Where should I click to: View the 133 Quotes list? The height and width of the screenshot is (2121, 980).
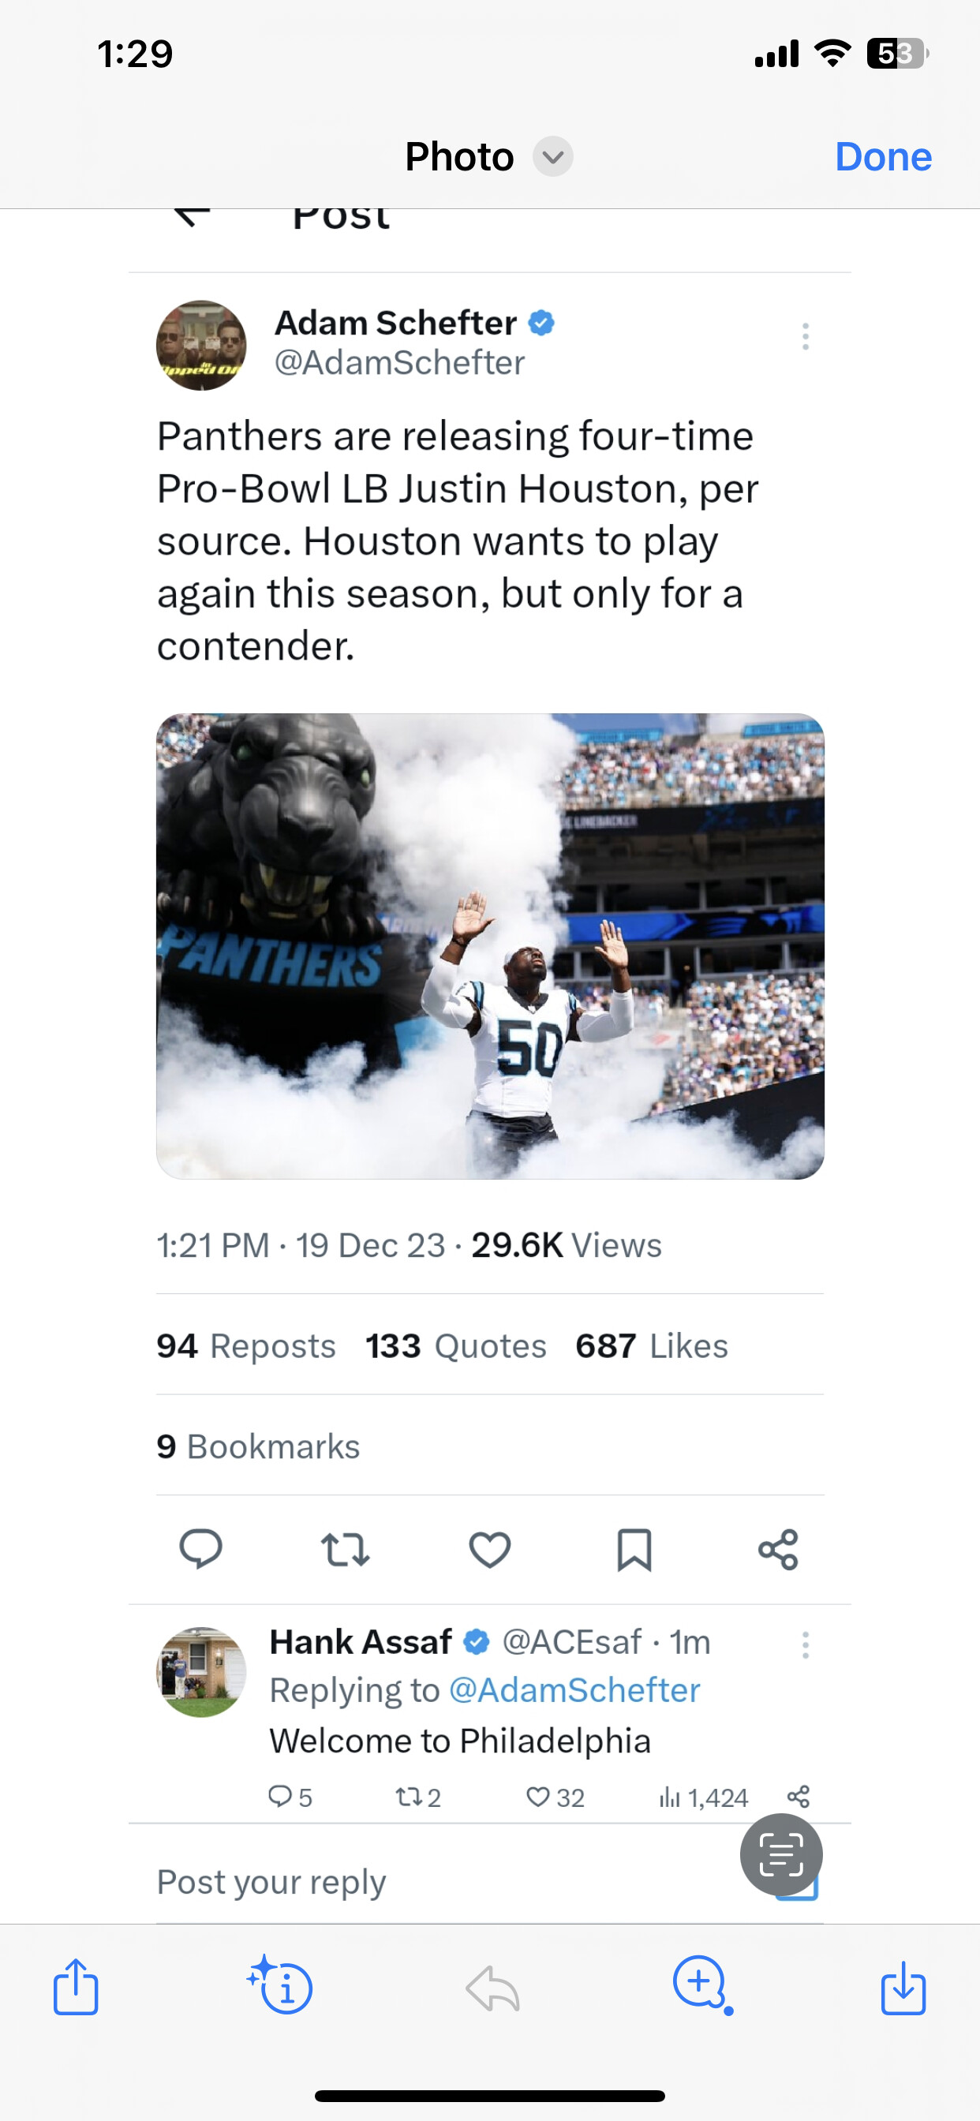[455, 1346]
